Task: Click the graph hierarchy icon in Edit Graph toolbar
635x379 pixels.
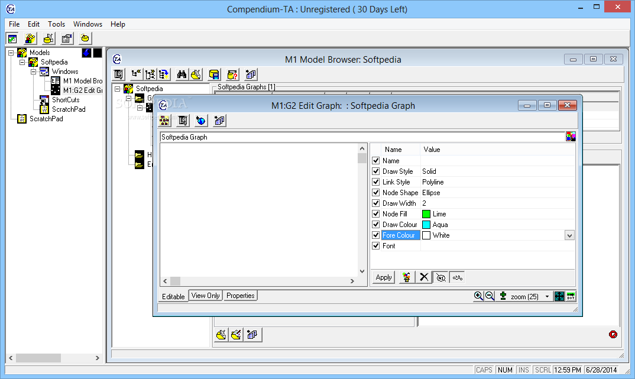Action: coord(164,121)
